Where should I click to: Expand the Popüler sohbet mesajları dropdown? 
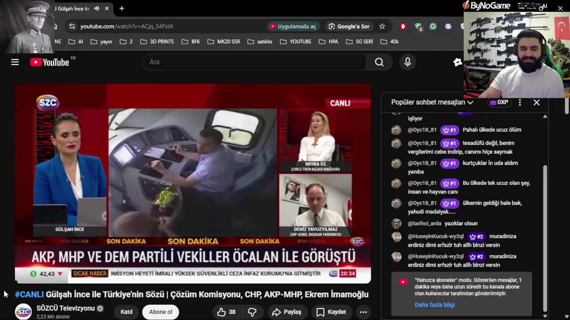point(432,102)
